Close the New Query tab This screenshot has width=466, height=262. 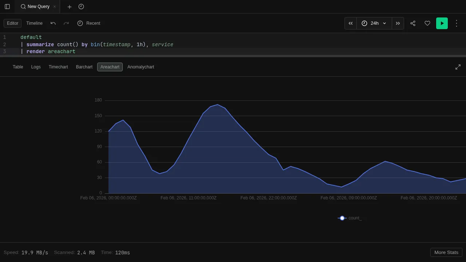pyautogui.click(x=55, y=7)
